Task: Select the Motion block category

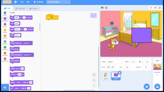Action: coord(5,14)
